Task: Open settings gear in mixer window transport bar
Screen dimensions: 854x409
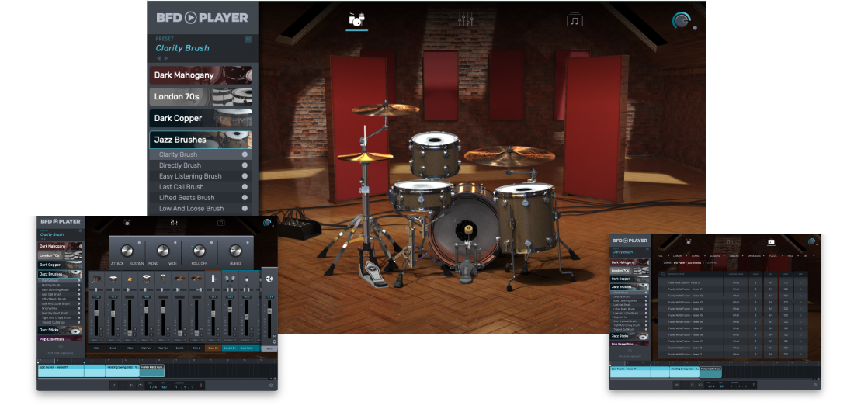Action: tap(271, 385)
